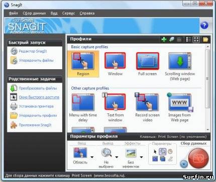
Task: Select the Images from Web page profile
Action: coord(180,108)
